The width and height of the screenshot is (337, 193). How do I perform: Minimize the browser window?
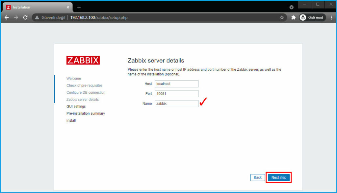[x=304, y=4]
